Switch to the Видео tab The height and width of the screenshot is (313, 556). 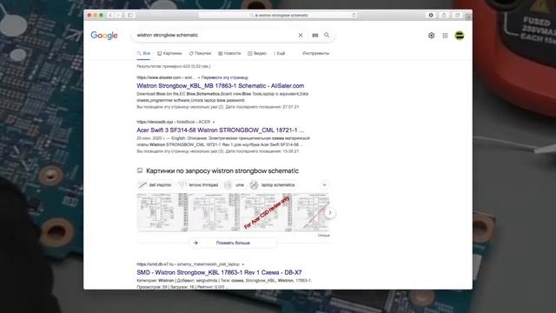click(x=257, y=53)
